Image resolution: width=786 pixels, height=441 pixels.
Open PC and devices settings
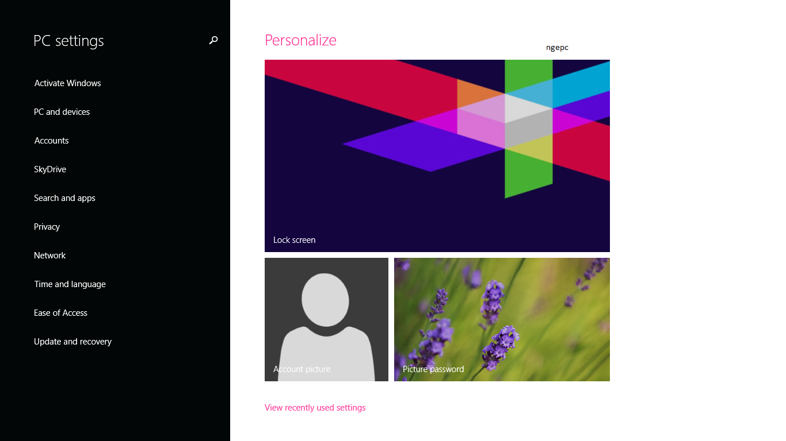[62, 111]
